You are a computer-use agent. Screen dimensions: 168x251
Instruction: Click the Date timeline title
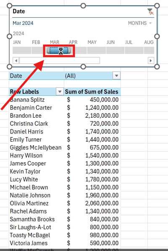point(19,11)
